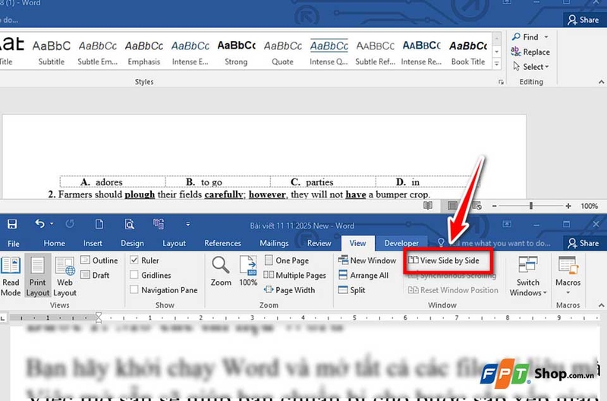The height and width of the screenshot is (401, 607).
Task: Open a New Window of the document
Action: click(x=367, y=260)
